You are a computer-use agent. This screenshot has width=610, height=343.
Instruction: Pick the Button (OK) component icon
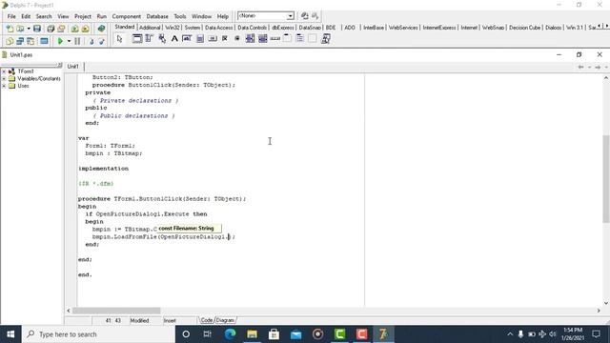[x=213, y=38]
